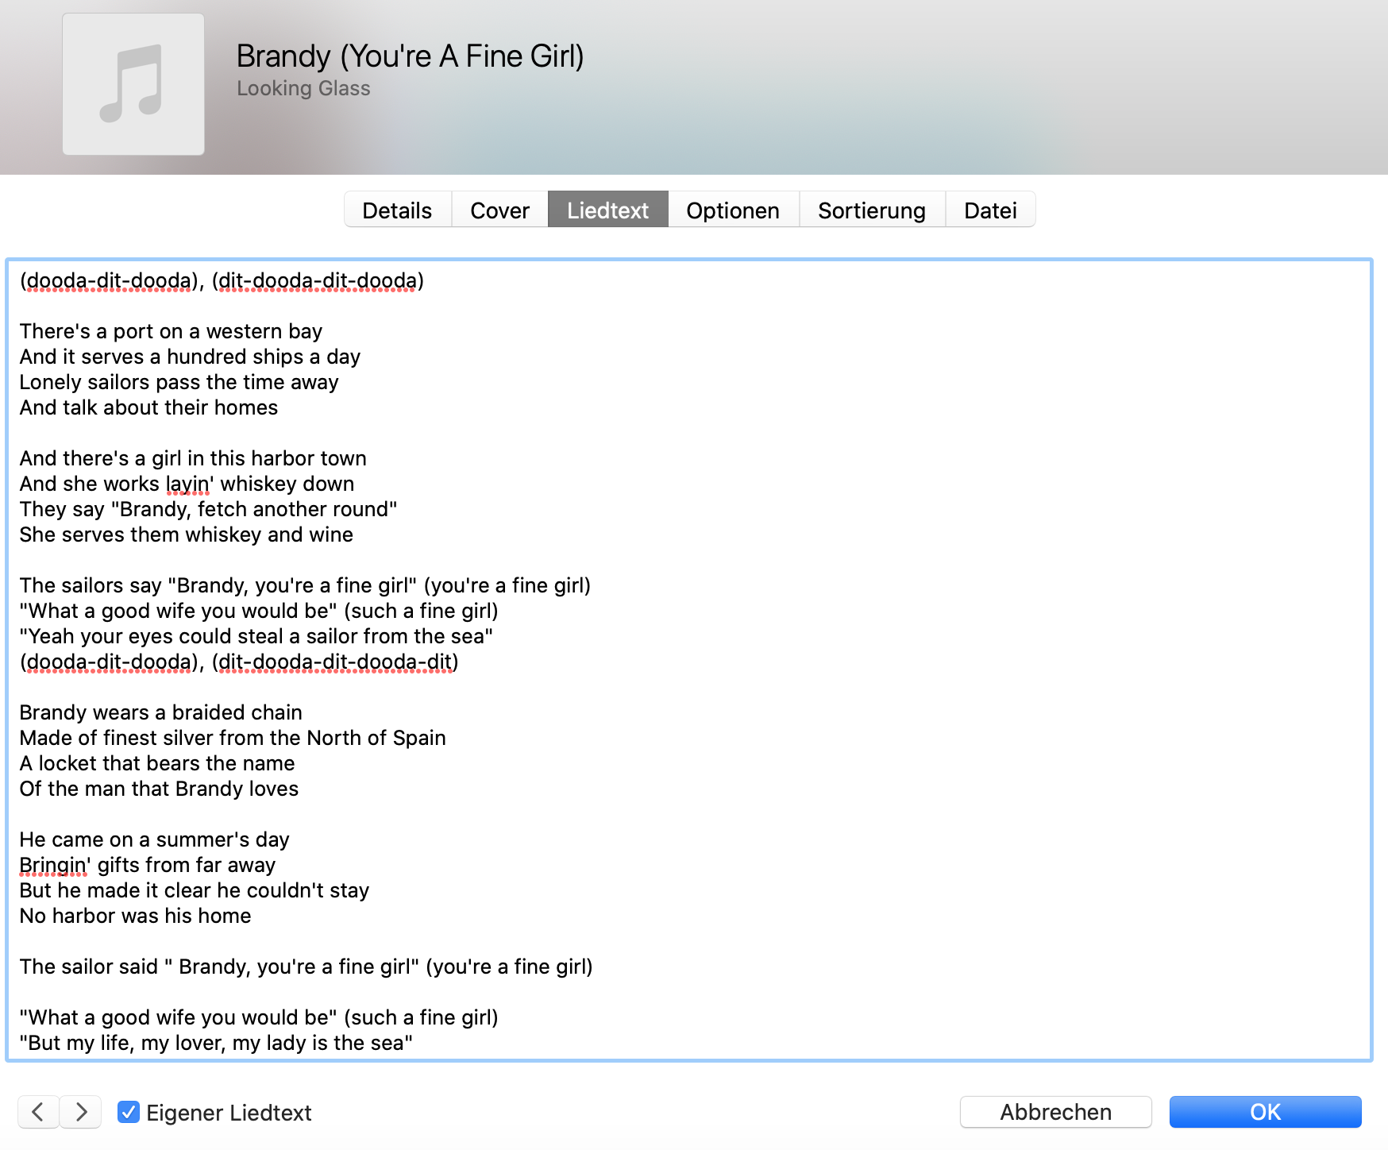
Task: Click the song title Brandy (You're A Fine Girl)
Action: pyautogui.click(x=410, y=56)
